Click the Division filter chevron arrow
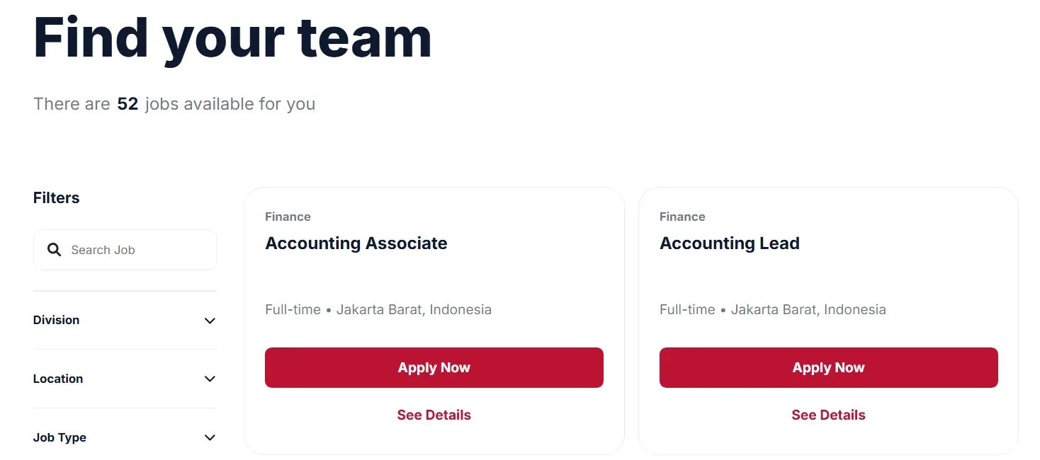 [x=210, y=321]
